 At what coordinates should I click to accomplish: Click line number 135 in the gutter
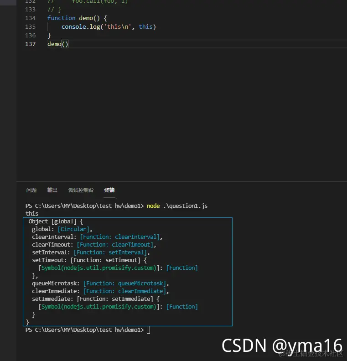coord(31,27)
